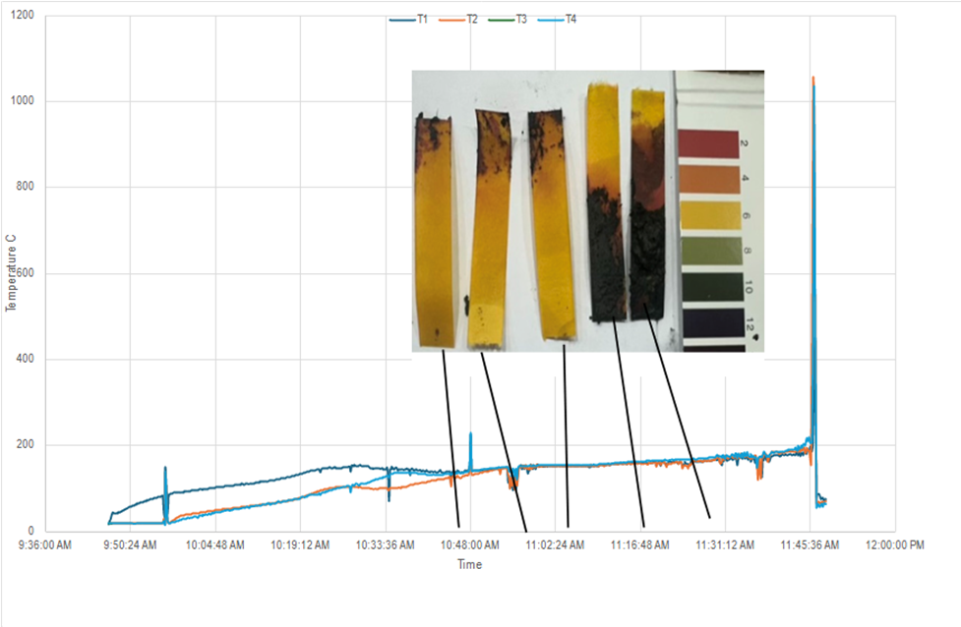Screen dimensions: 961x627
Task: Select the T3 legend entry
Action: 508,20
